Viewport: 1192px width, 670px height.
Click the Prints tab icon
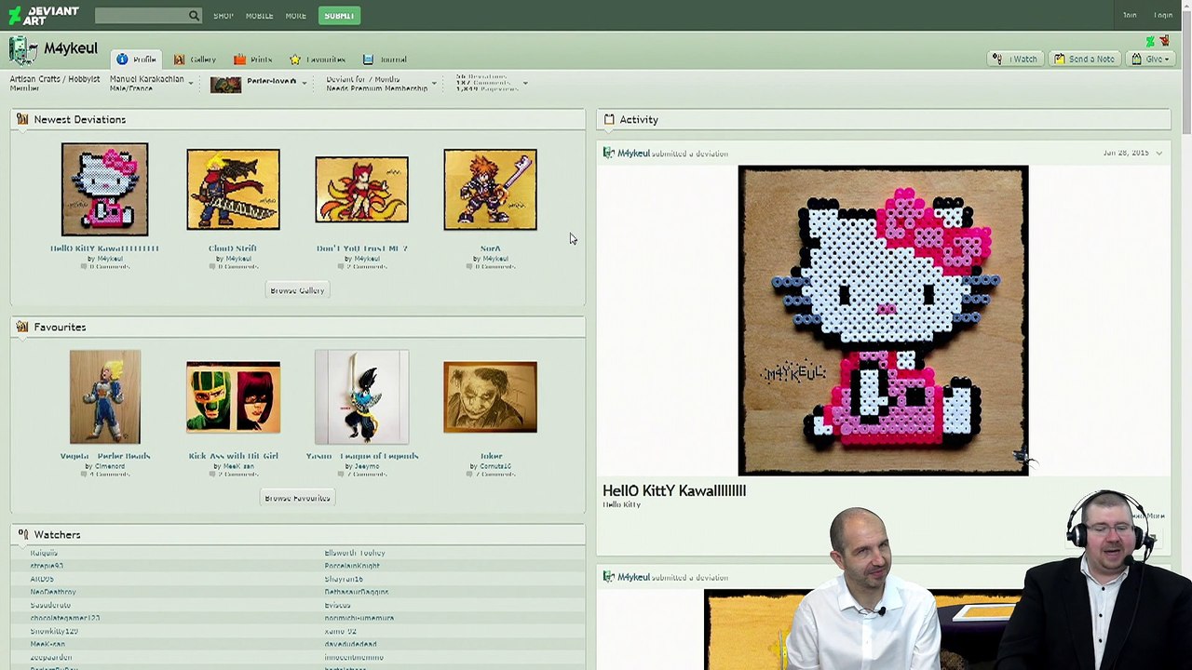(239, 59)
